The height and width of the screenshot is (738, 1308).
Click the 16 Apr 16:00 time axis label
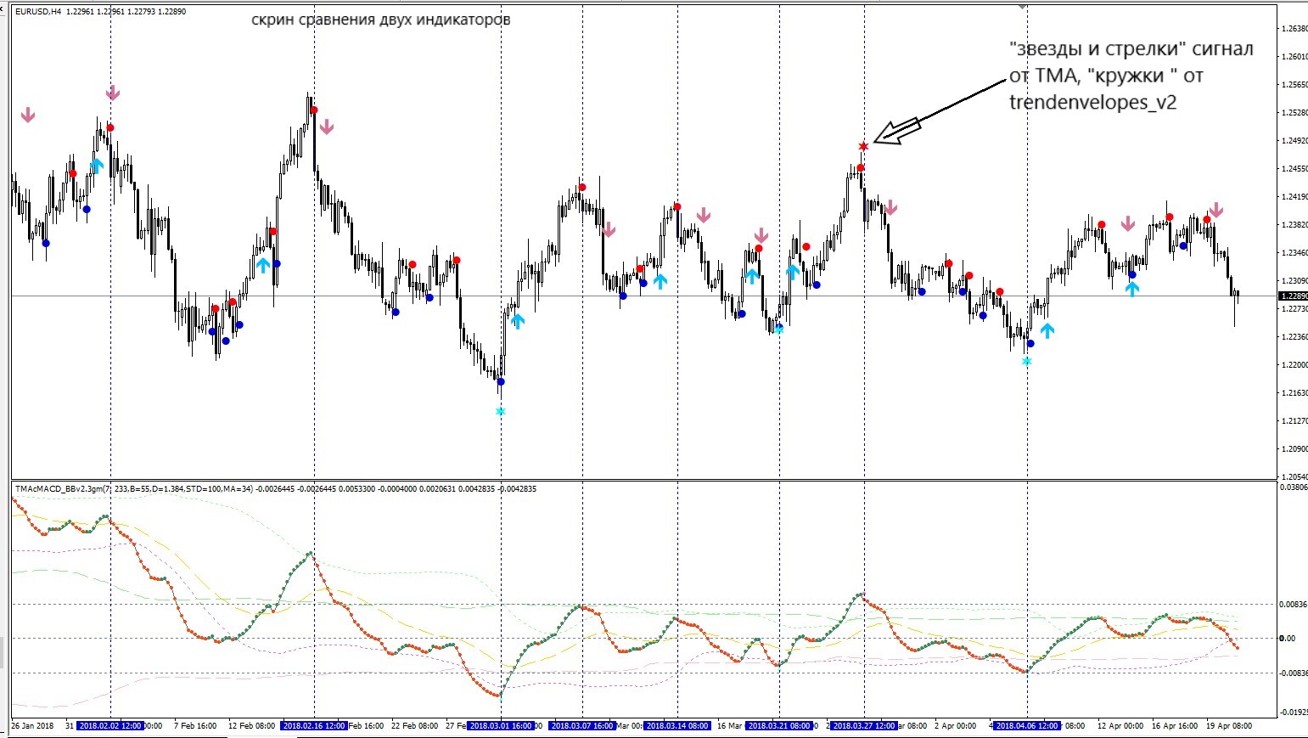[x=1175, y=726]
